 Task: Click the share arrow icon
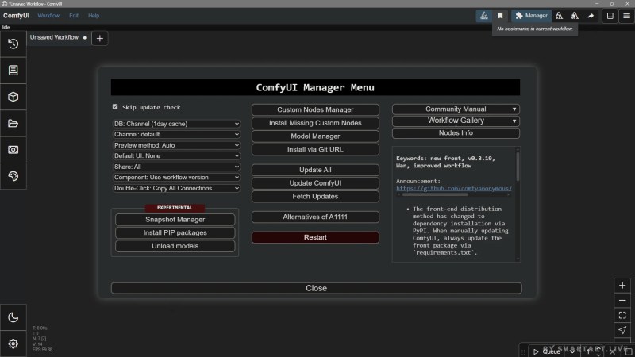tap(591, 16)
